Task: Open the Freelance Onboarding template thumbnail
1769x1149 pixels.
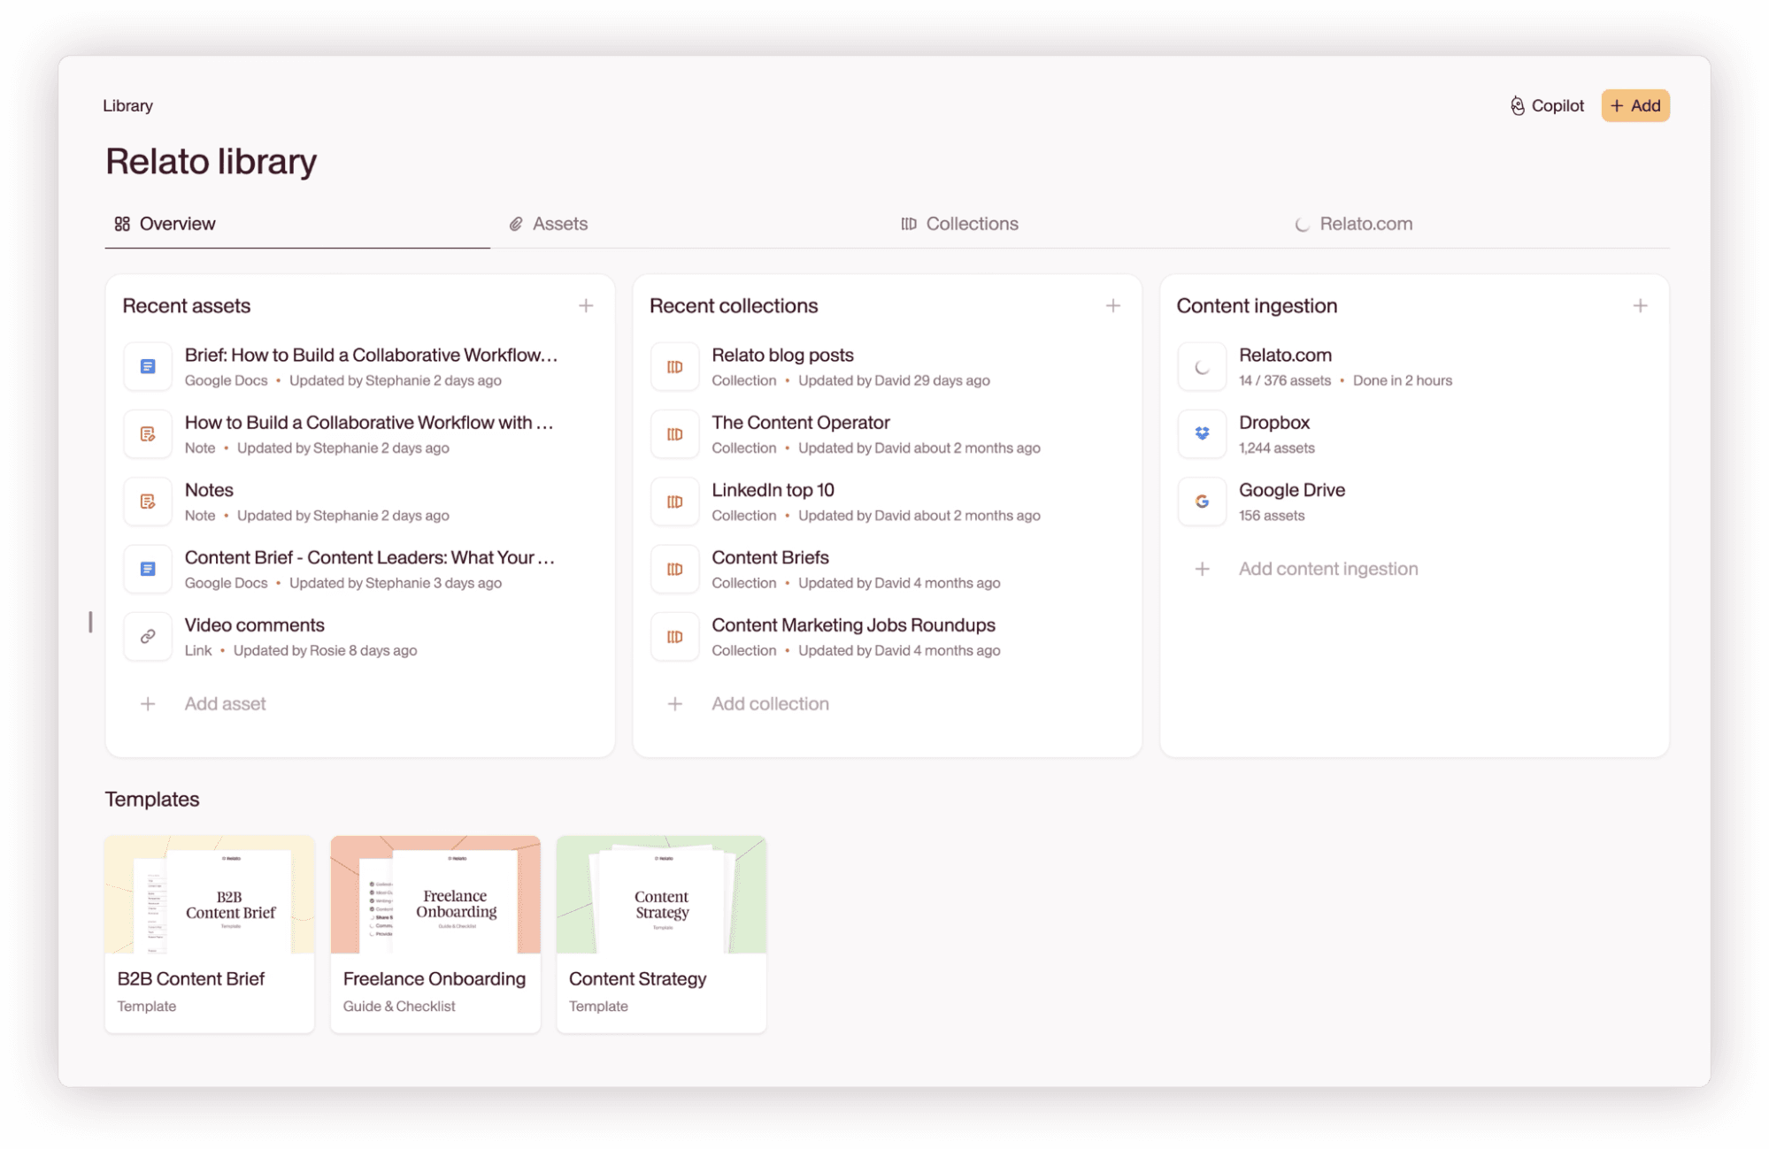Action: coord(435,895)
